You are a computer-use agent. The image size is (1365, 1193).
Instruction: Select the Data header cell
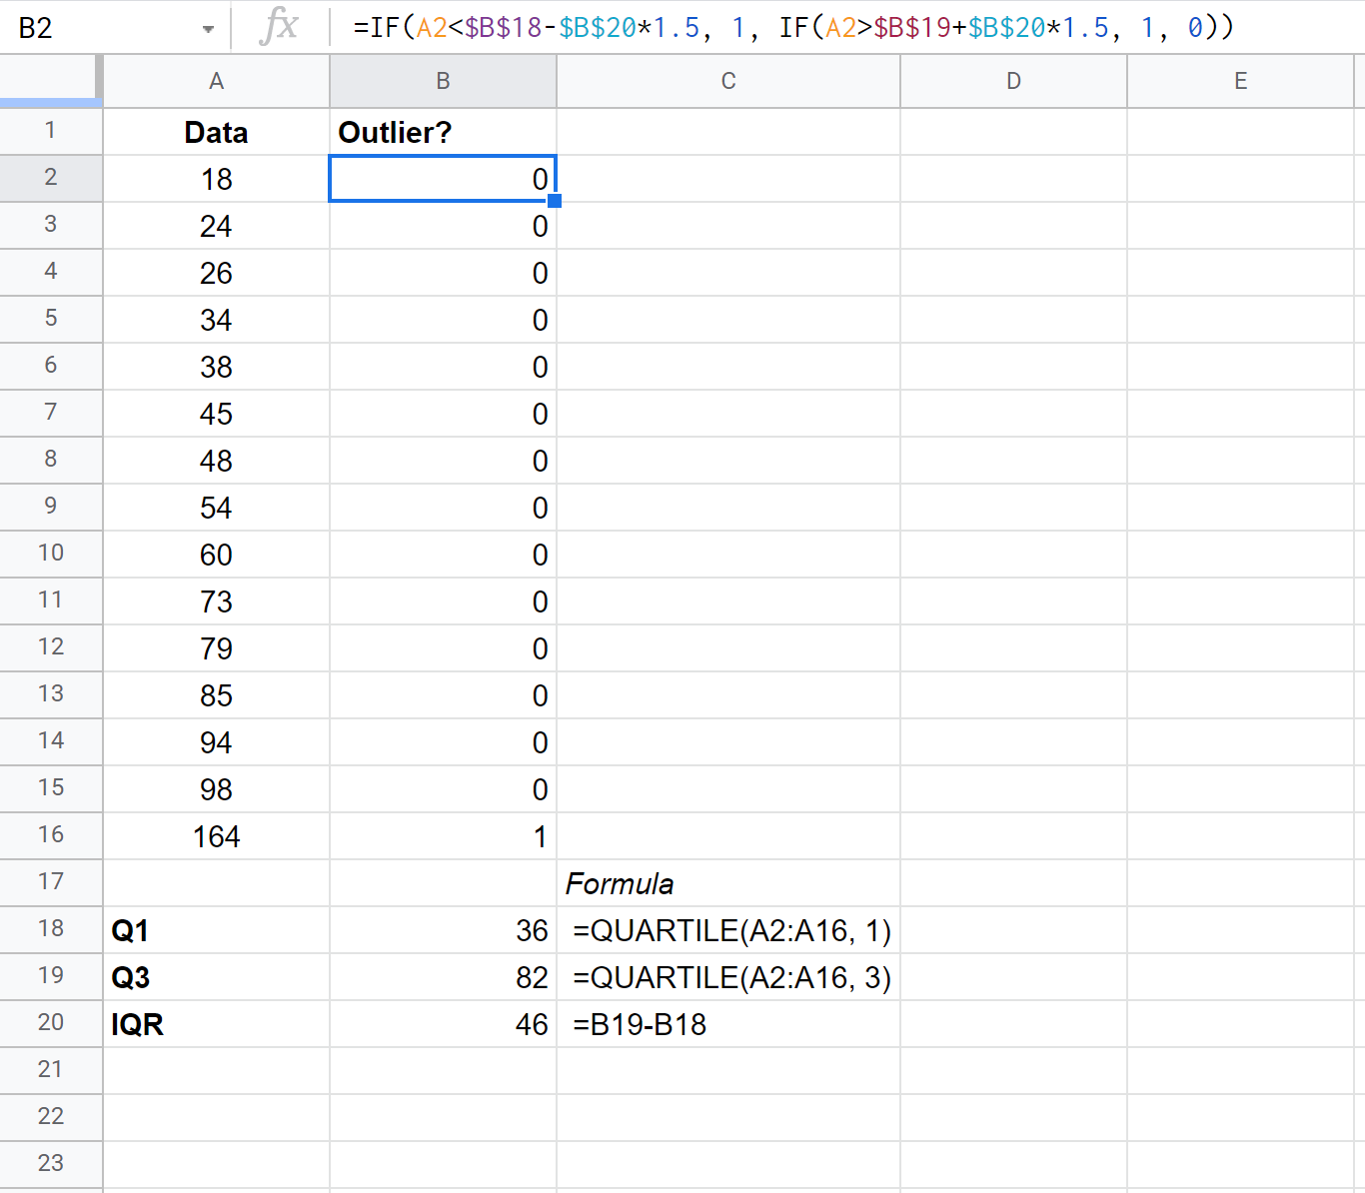click(x=216, y=131)
